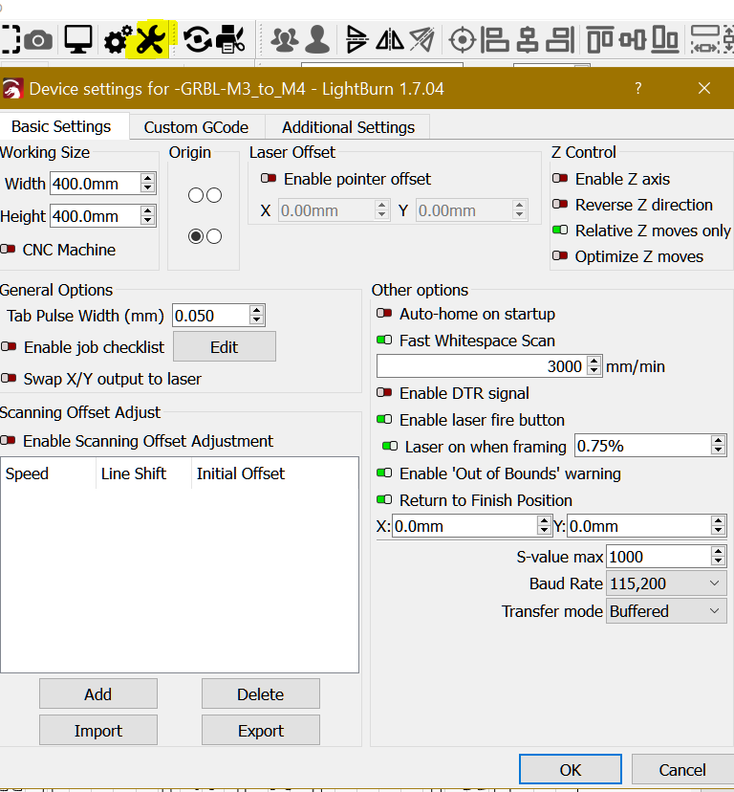This screenshot has height=792, width=734.
Task: Click Height stepper arrows
Action: 147,215
